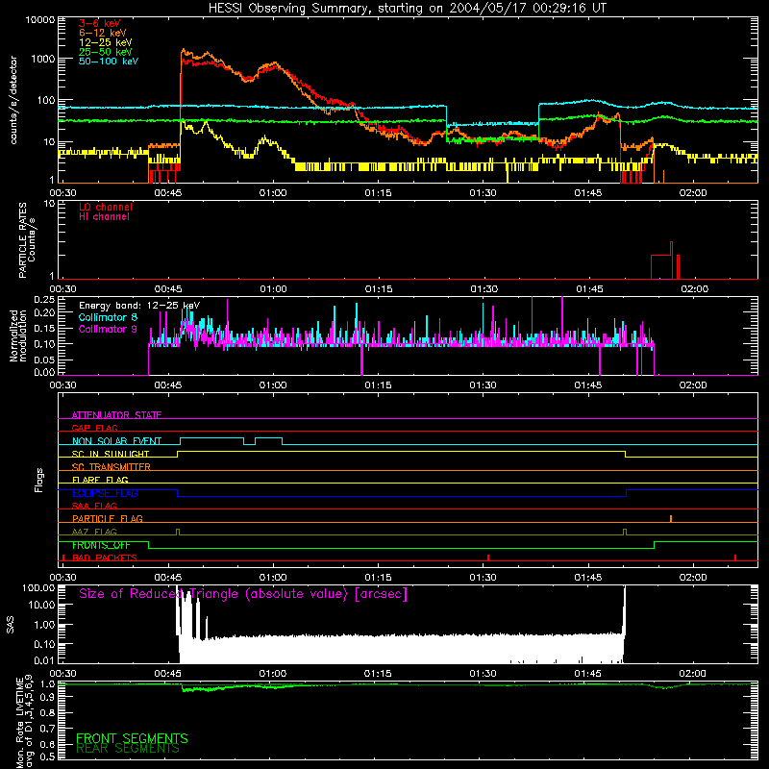Click the '0.9' tick on livetime axis
This screenshot has width=769, height=769.
(x=47, y=698)
